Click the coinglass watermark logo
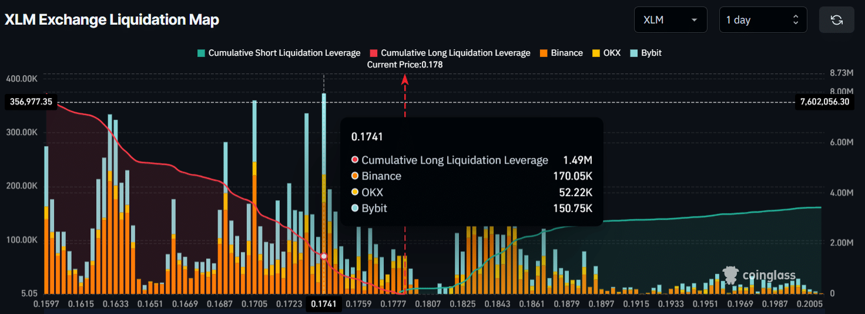 click(x=759, y=275)
